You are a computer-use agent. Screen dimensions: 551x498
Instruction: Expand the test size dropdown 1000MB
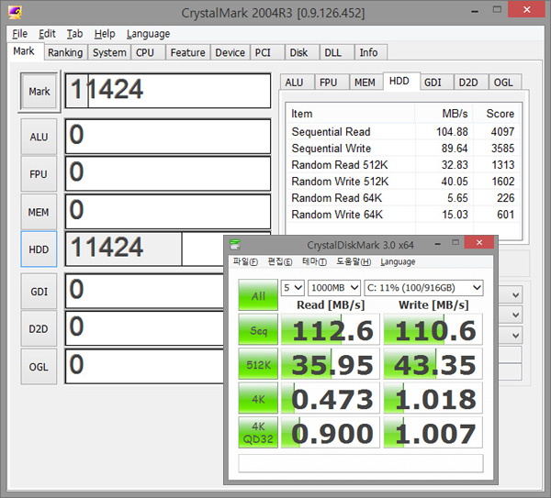(x=334, y=288)
